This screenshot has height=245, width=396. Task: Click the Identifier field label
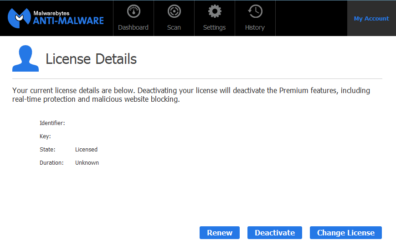(52, 123)
